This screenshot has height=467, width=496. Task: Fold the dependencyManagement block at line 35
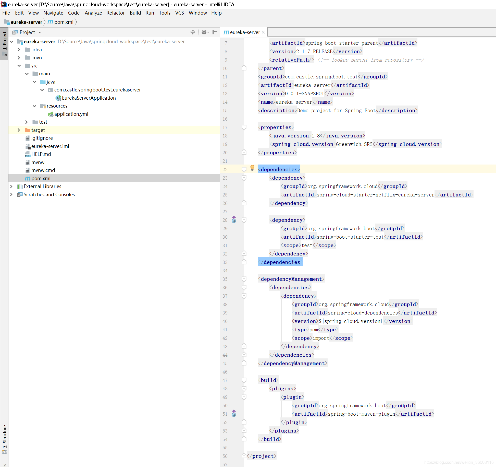[244, 279]
